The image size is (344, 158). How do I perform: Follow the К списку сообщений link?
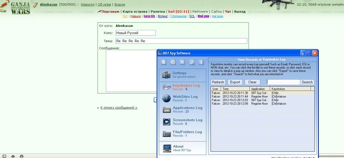pyautogui.click(x=119, y=107)
